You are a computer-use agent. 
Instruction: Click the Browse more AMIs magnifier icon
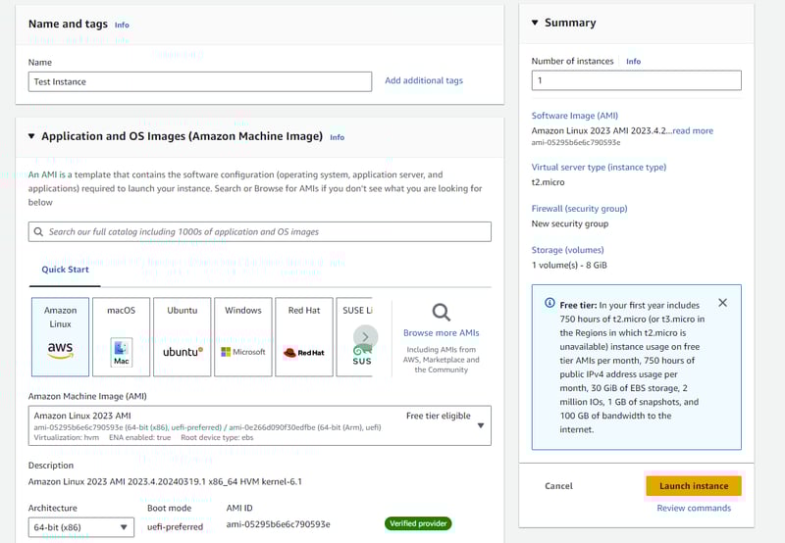(x=441, y=313)
